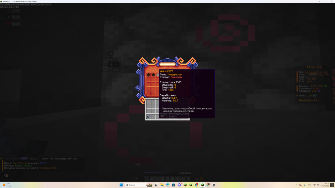Screen dimensions: 335x188
Task: Switch to the first Chrome taskbar window
Action: [x=197, y=185]
